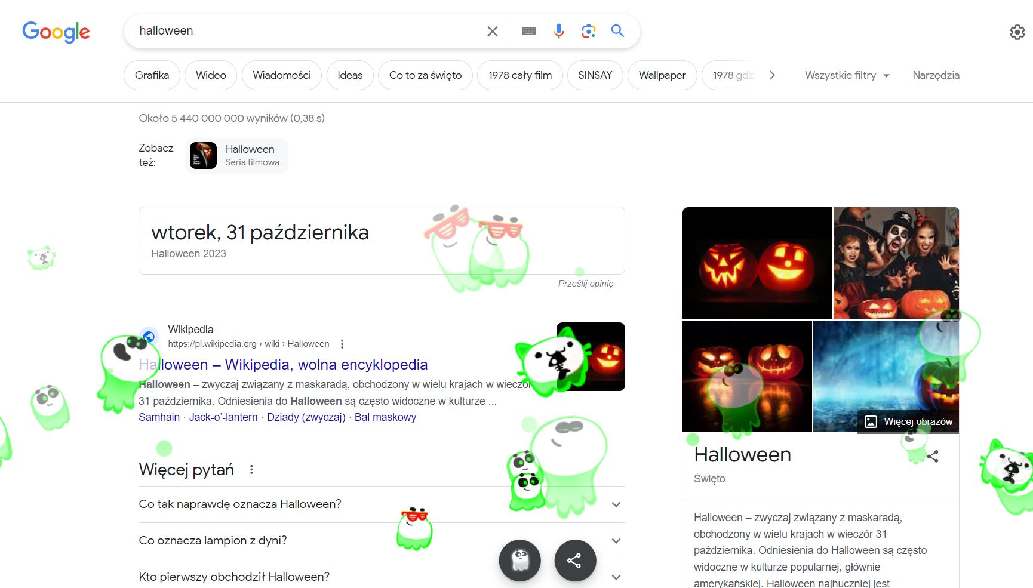Click the pl.wikipedia.org breadcrumb URL
This screenshot has width=1033, height=588.
(248, 344)
